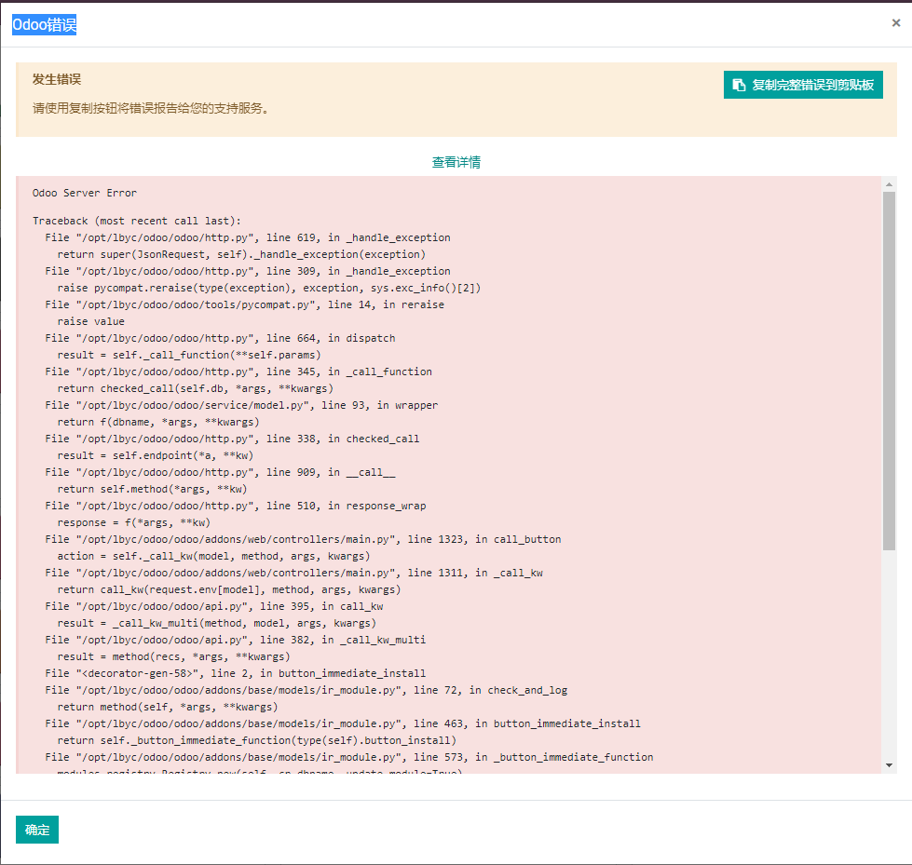This screenshot has height=865, width=912.
Task: Click the 'return self._button_immediate_function' line
Action: [x=256, y=741]
